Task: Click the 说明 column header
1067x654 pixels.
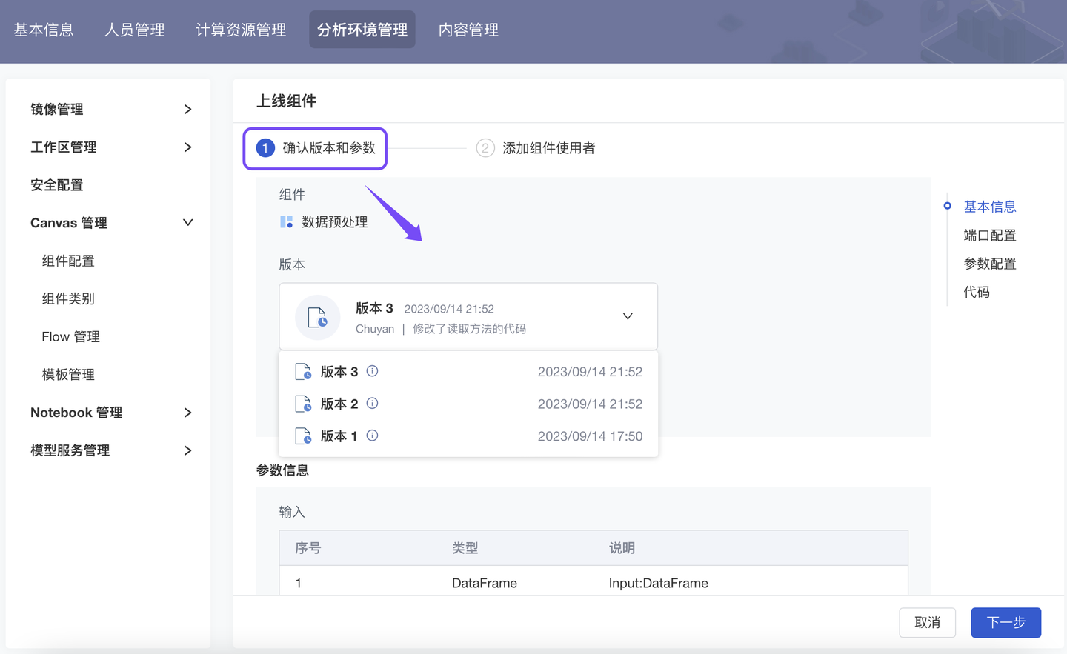Action: (x=622, y=548)
